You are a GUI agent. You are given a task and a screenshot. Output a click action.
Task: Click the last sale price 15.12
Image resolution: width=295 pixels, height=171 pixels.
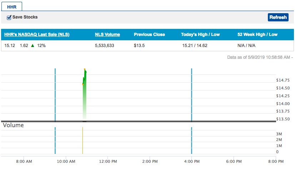[x=10, y=46]
